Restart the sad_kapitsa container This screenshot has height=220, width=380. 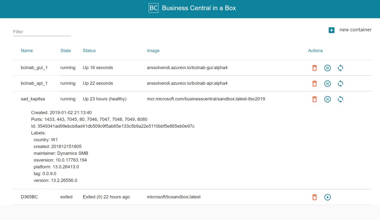pyautogui.click(x=340, y=99)
